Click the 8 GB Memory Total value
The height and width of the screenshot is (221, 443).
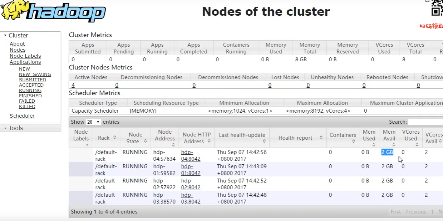tap(301, 60)
